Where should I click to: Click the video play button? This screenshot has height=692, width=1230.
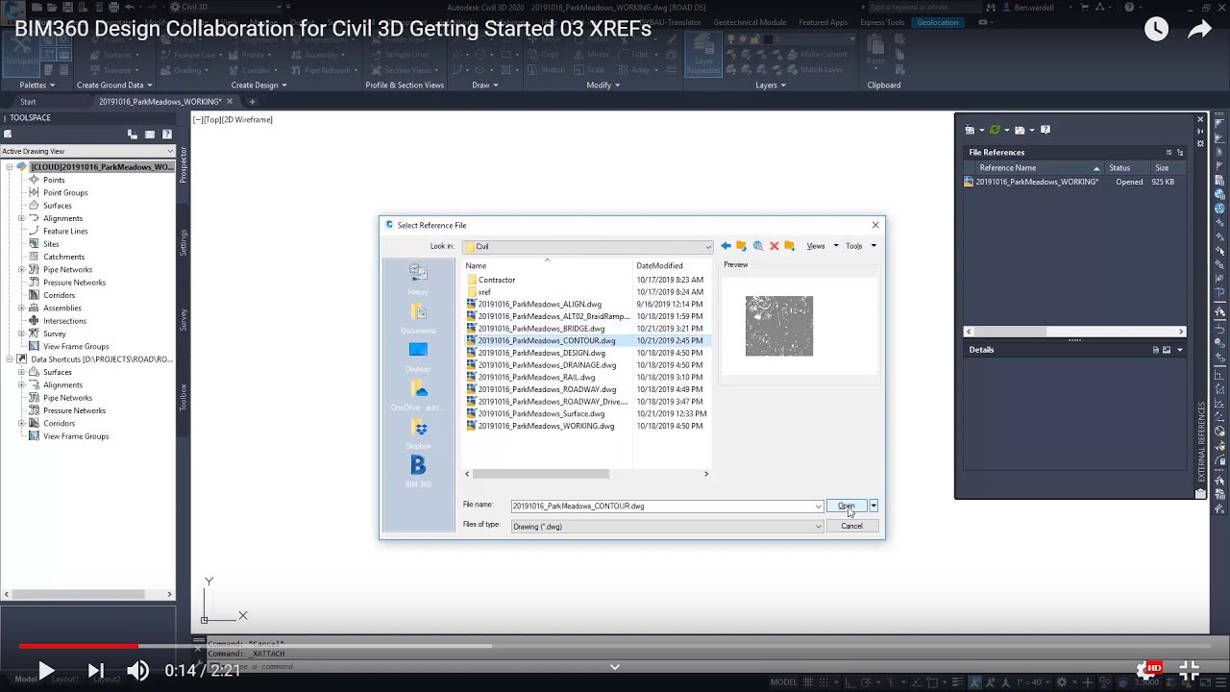pyautogui.click(x=45, y=671)
